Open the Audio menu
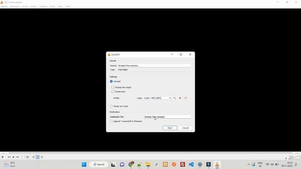Image resolution: width=301 pixels, height=169 pixels. click(x=25, y=7)
